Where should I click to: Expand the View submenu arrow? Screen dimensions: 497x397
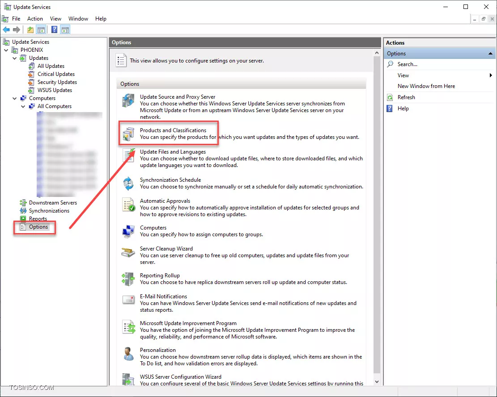491,75
